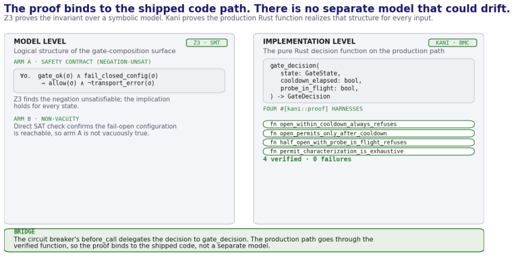Select fn open_permits_only_after_cooldown harness
514x257 pixels.
coord(368,133)
